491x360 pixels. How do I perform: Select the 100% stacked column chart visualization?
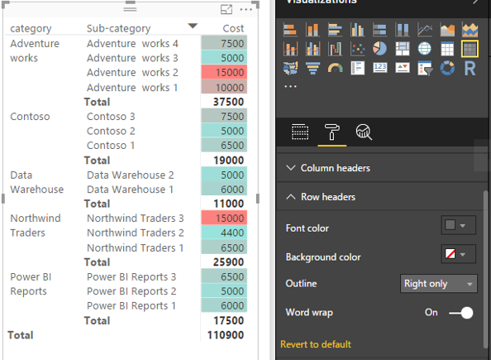[403, 30]
